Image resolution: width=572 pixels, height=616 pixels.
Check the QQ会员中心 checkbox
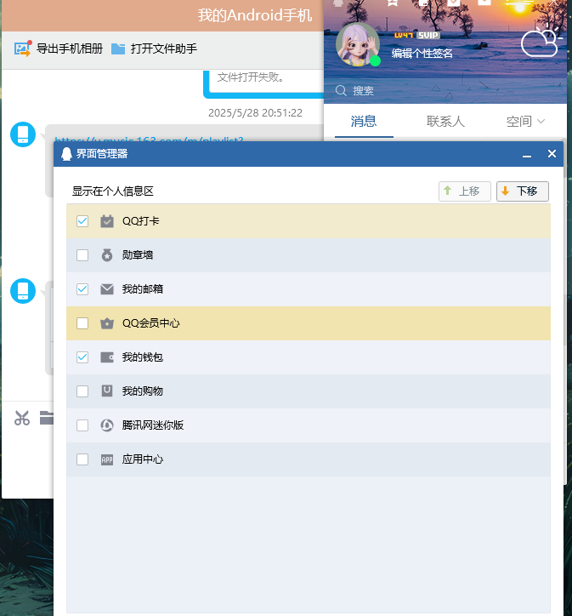click(82, 323)
